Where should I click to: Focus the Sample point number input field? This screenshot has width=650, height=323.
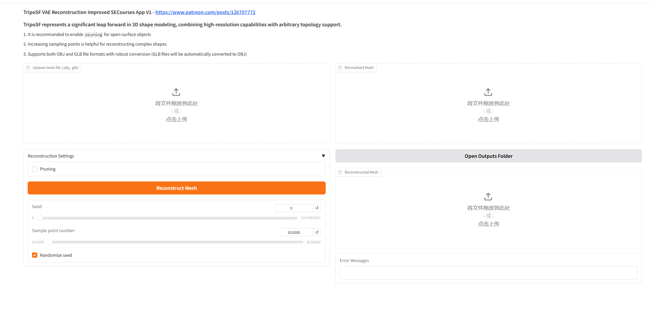(x=296, y=232)
